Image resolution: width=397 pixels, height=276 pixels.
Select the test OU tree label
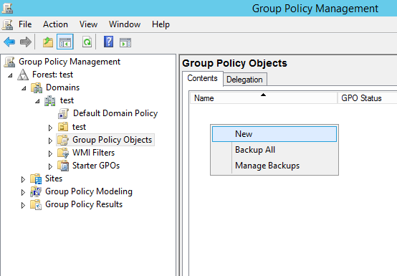pyautogui.click(x=79, y=127)
